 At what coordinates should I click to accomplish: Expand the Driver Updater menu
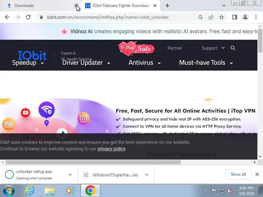(86, 63)
